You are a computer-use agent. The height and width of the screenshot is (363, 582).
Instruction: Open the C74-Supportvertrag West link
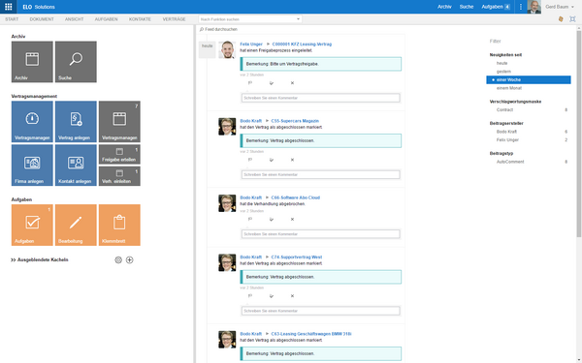tap(297, 257)
